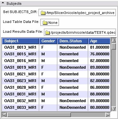Click vertical scrollbar down arrow
Viewport: 118px width, 119px height.
pos(114,109)
